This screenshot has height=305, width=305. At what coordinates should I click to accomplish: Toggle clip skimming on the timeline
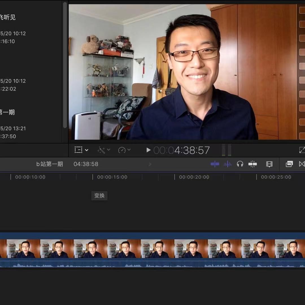click(x=215, y=164)
